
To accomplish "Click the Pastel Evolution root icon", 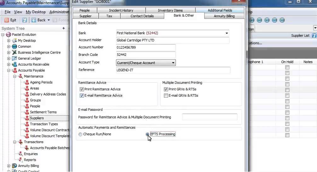I will (x=8, y=35).
